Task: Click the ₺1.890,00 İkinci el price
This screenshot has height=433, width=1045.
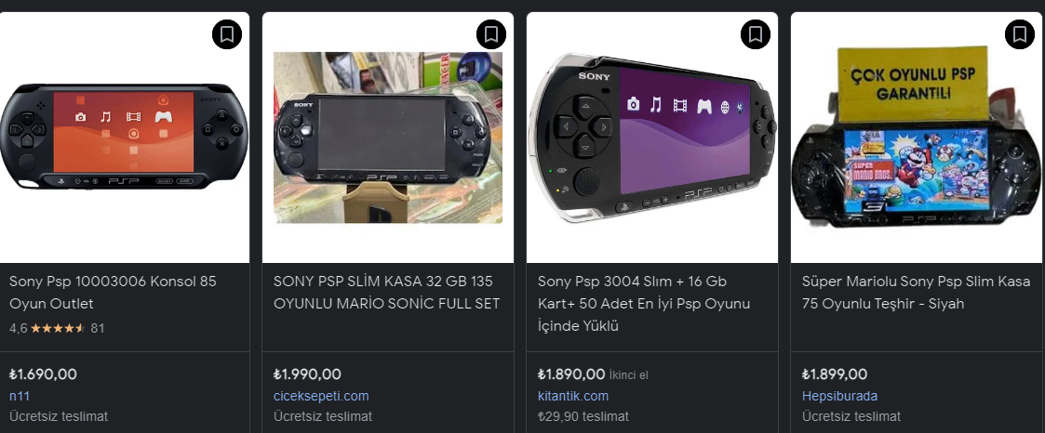Action: tap(571, 374)
